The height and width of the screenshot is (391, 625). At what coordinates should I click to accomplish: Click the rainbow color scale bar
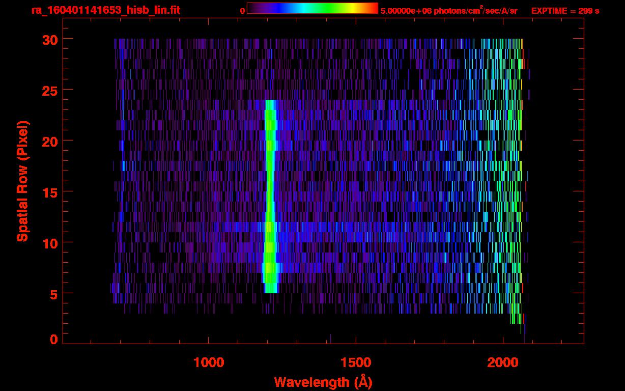coord(312,8)
